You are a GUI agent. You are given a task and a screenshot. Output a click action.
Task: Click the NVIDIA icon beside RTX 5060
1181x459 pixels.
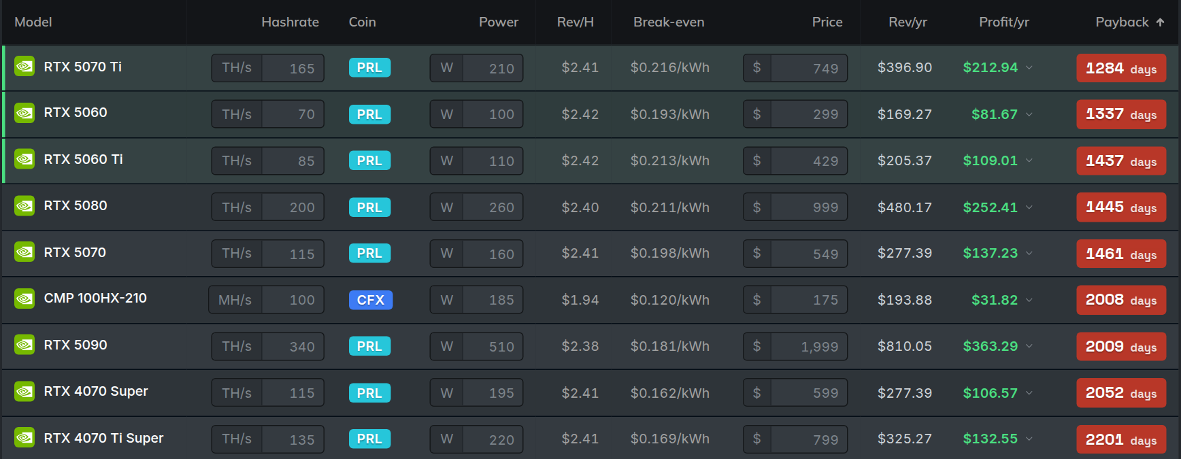pos(24,113)
